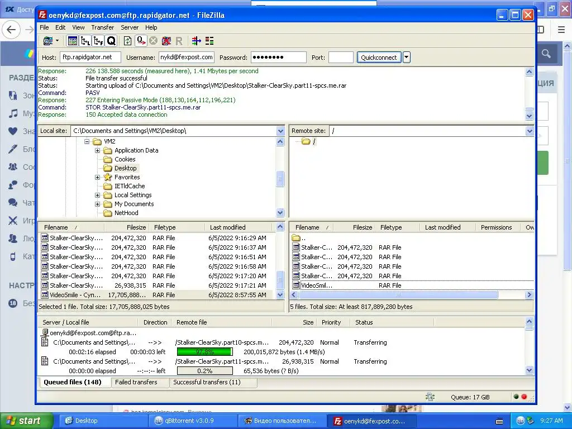The width and height of the screenshot is (572, 429).
Task: Refresh file and folder lists
Action: (128, 41)
